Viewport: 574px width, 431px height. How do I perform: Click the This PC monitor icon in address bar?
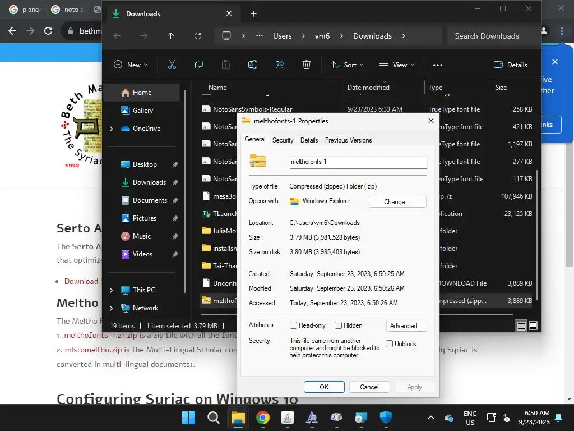click(226, 36)
